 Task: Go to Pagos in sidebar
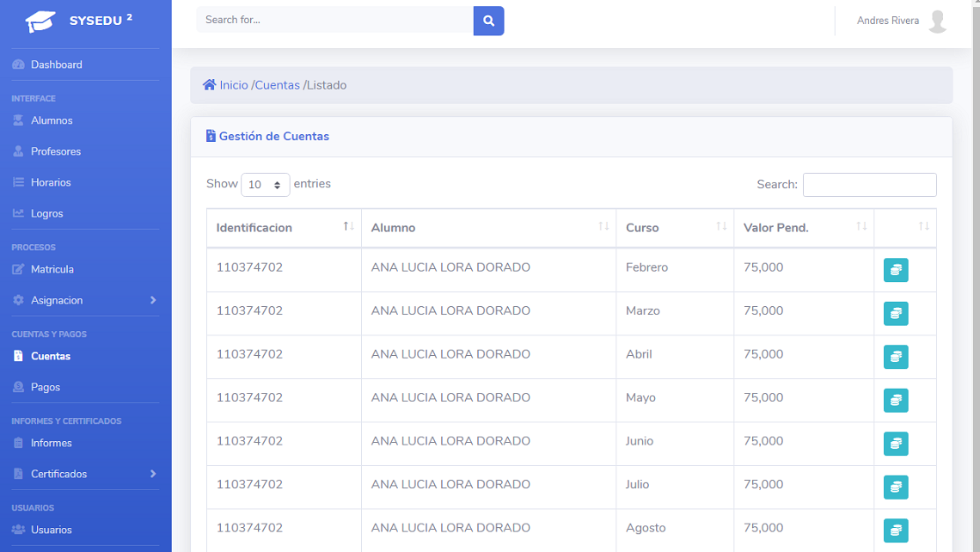pyautogui.click(x=46, y=387)
